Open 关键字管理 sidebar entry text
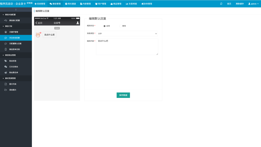 coord(14,32)
